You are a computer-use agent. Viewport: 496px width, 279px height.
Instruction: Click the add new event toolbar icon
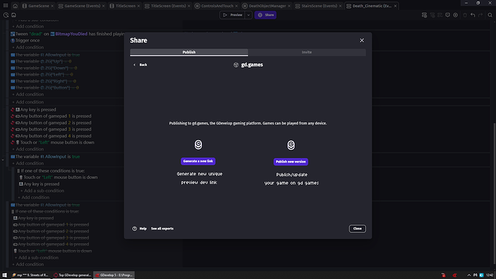[424, 15]
